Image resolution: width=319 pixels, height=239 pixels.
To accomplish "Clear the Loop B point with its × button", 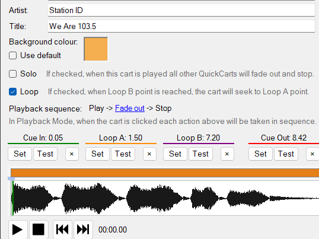I will pyautogui.click(x=227, y=154).
